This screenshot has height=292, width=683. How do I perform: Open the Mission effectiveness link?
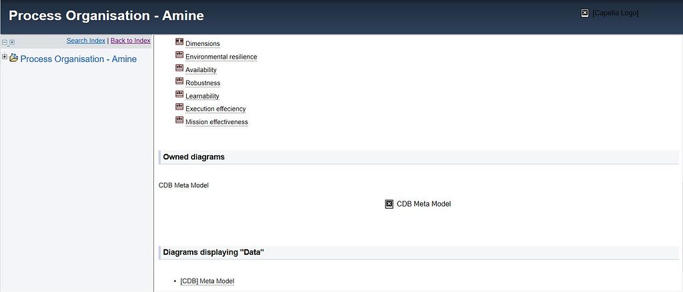[x=216, y=122]
